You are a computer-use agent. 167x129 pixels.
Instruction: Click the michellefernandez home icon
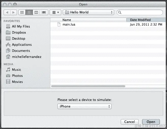tap(8, 57)
